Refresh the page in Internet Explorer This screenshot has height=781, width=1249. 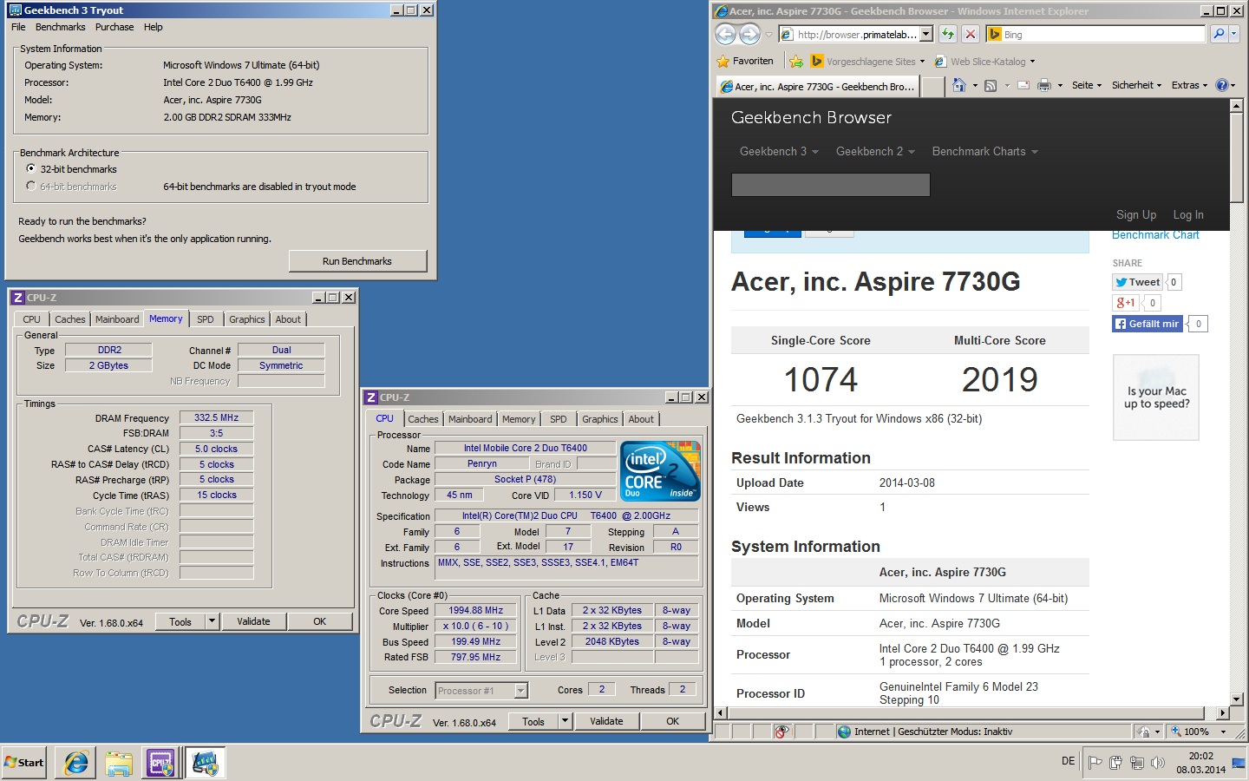coord(948,34)
